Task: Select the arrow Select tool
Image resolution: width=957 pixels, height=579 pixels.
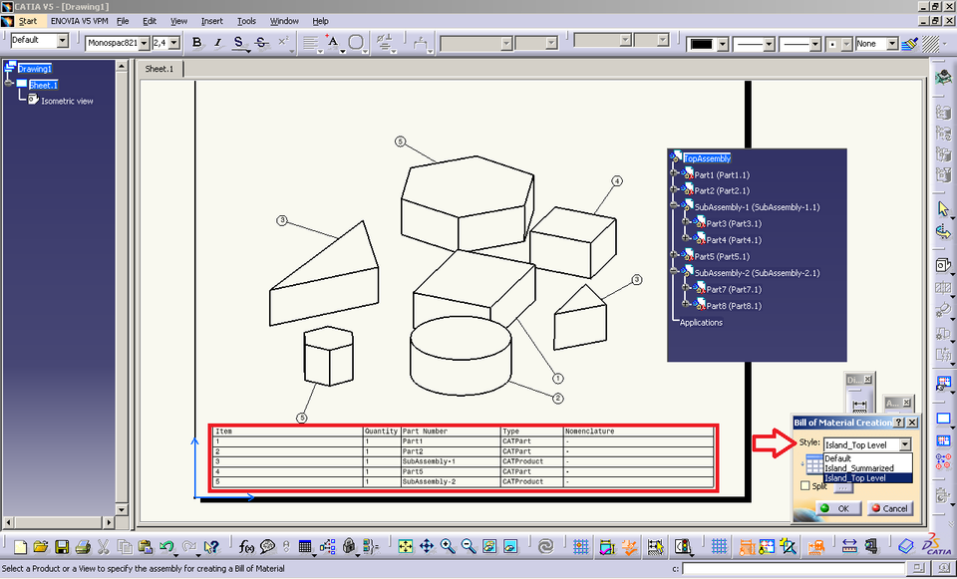Action: point(943,209)
